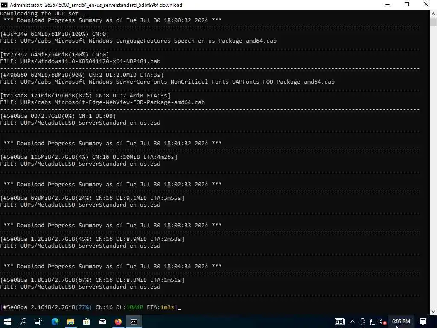437x328 pixels.
Task: Click the 18:00:32 progress summary header
Action: (x=113, y=20)
